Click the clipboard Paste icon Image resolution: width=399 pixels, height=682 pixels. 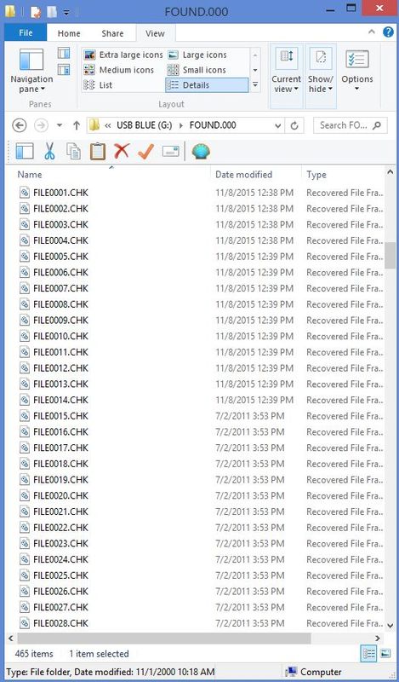click(x=98, y=152)
